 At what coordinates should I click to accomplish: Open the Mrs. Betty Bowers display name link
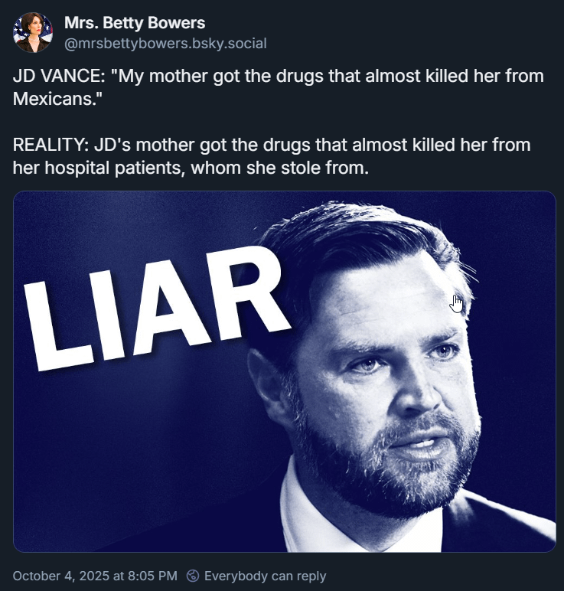[134, 24]
